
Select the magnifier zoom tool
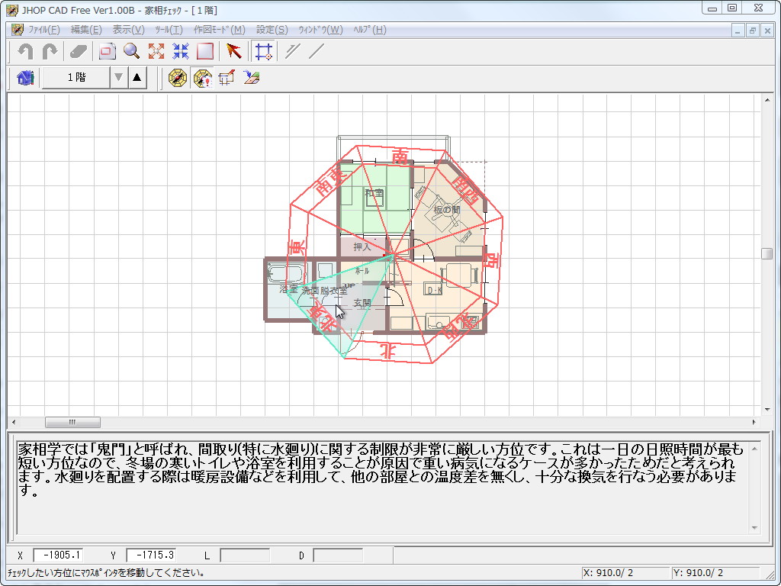click(131, 51)
